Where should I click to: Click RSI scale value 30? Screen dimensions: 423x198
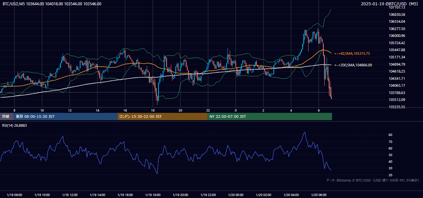point(390,168)
